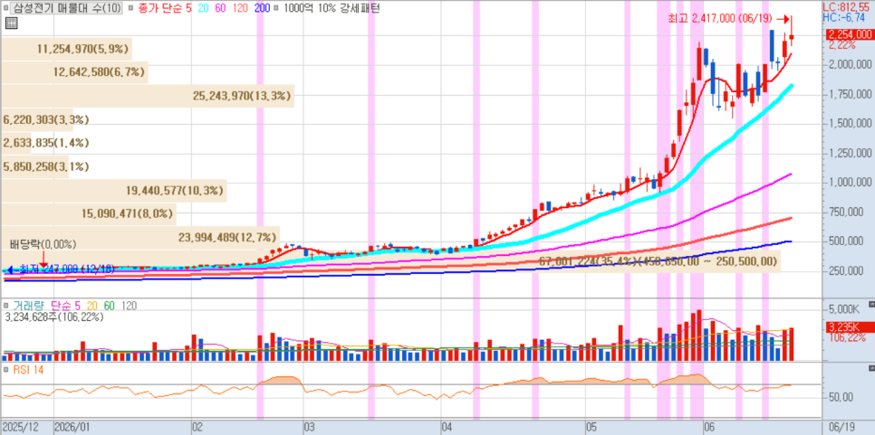The image size is (875, 435).
Task: Click the red 2,254,000 current price tag
Action: pyautogui.click(x=850, y=34)
